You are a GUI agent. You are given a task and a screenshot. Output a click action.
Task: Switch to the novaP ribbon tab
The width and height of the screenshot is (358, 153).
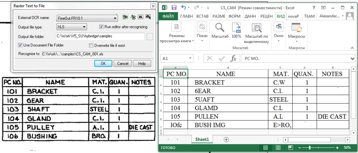click(x=294, y=16)
